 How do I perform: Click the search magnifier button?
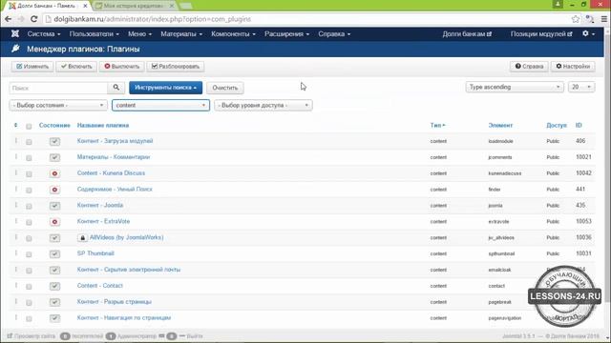[116, 88]
